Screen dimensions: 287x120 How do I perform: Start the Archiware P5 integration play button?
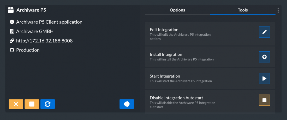click(264, 79)
